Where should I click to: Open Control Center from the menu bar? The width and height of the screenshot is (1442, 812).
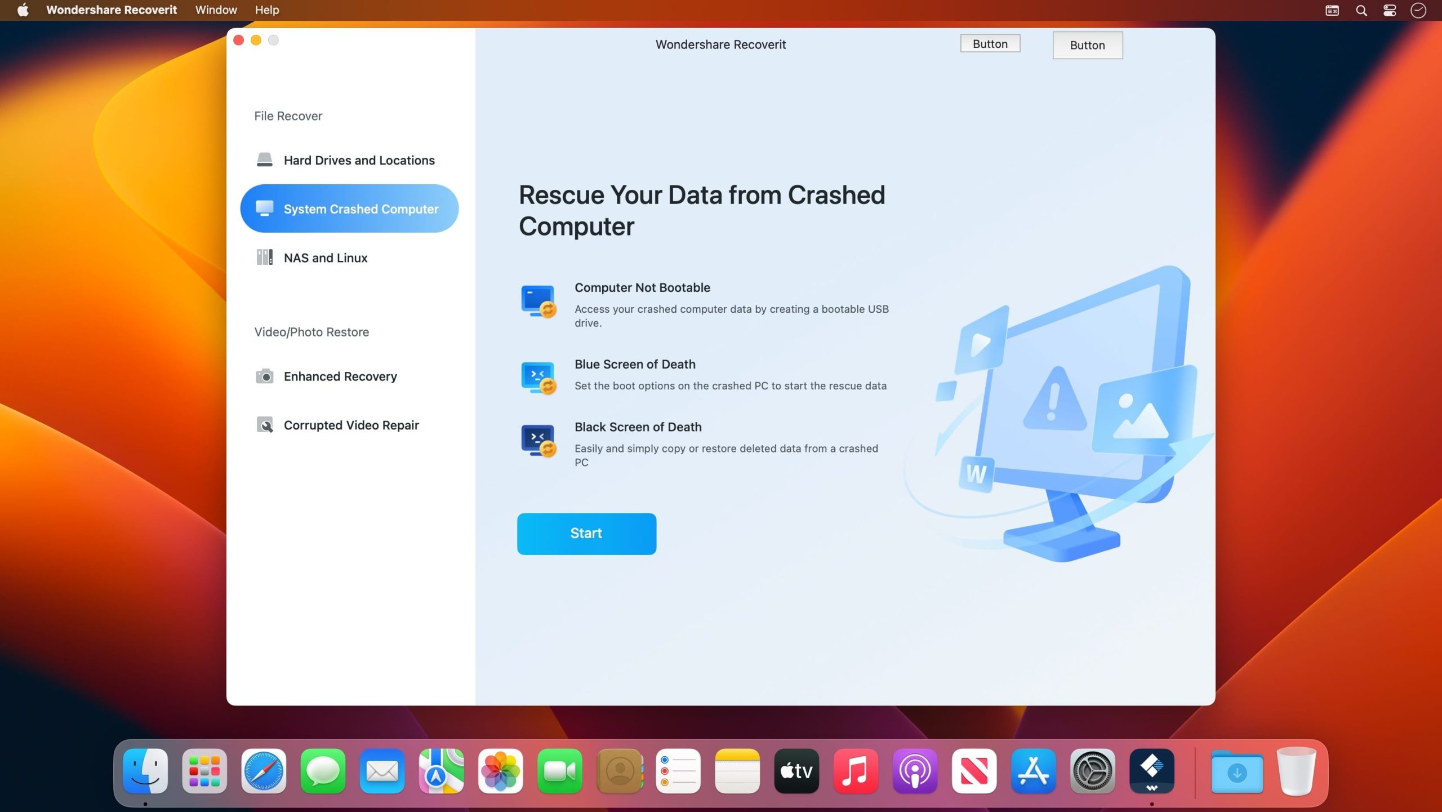point(1389,10)
